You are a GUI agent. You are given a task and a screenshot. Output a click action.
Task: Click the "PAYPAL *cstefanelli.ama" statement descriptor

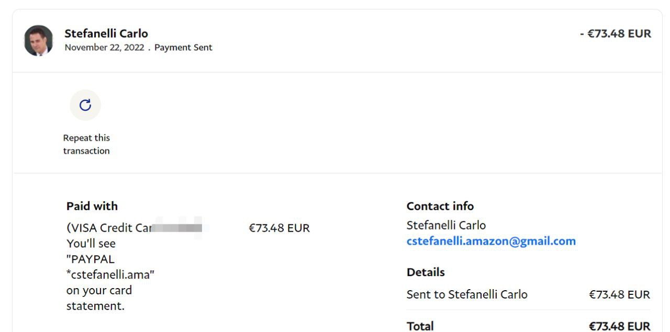tap(110, 267)
